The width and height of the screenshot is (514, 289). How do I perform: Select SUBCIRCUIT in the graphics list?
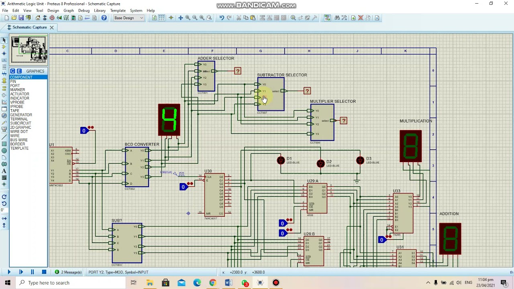pyautogui.click(x=28, y=123)
